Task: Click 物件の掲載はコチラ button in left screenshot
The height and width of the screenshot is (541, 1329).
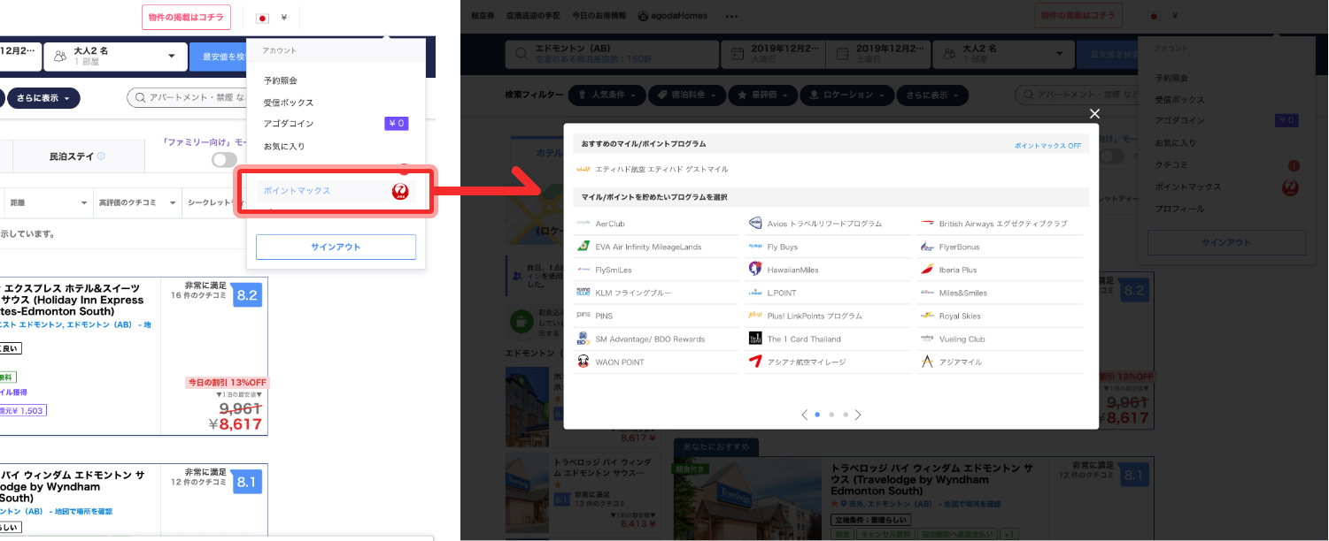Action: [186, 17]
